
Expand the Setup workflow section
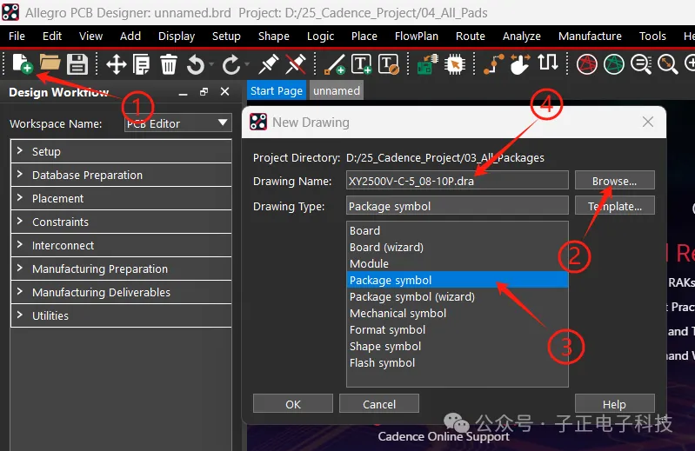click(x=121, y=151)
